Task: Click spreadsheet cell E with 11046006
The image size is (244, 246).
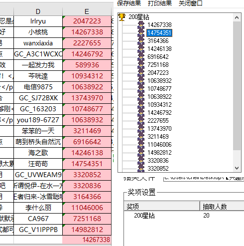Action: pos(87,208)
